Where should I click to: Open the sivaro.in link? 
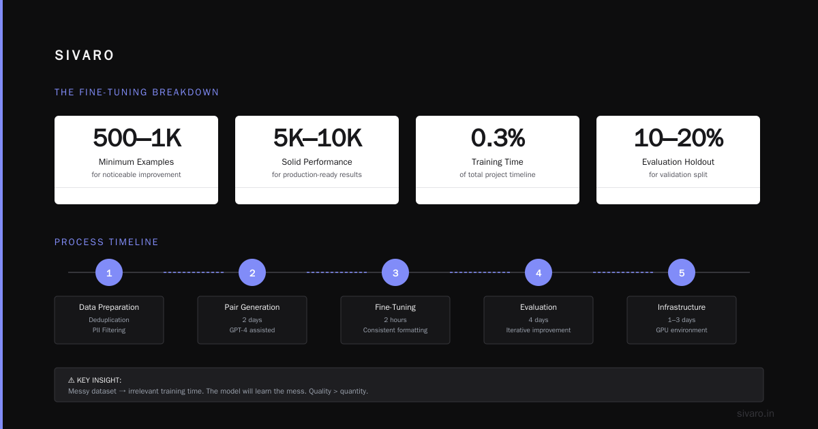click(x=755, y=413)
